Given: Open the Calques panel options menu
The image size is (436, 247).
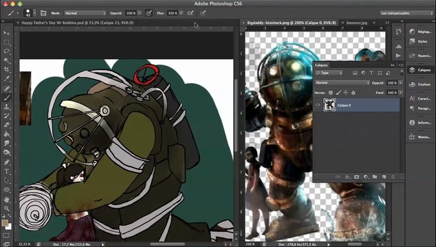Looking at the screenshot, I should coord(401,65).
